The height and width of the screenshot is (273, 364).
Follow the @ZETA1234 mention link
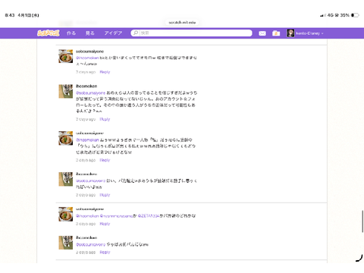149,216
